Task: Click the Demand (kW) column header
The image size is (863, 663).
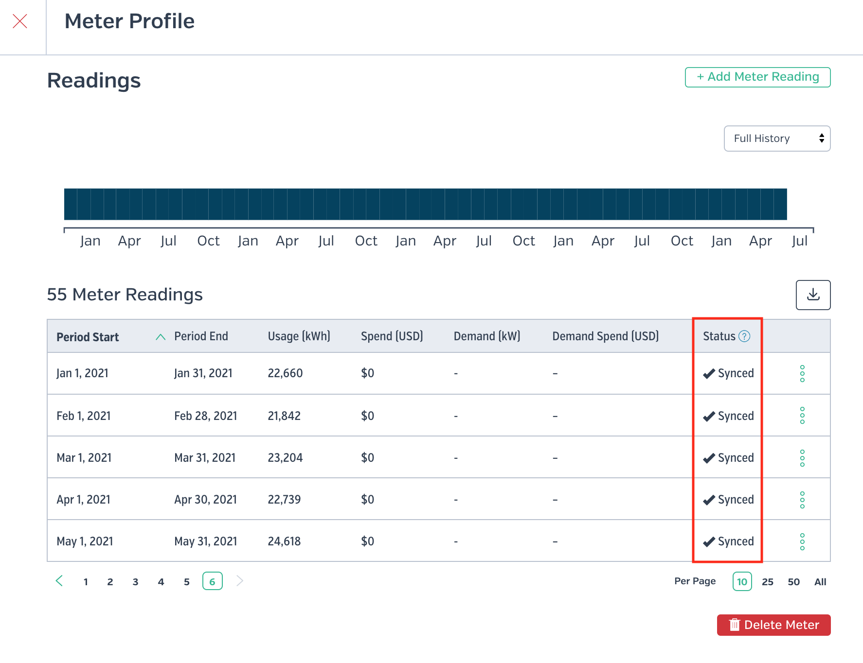Action: [x=487, y=336]
